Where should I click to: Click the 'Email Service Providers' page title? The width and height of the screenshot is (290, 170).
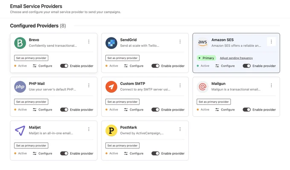(x=36, y=6)
